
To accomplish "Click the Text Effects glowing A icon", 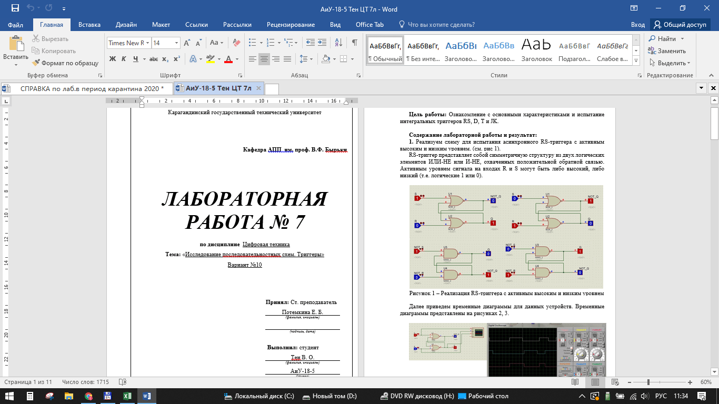I will [193, 59].
